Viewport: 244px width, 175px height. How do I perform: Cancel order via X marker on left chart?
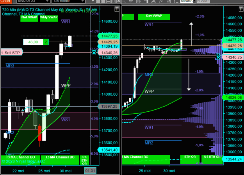point(94,52)
